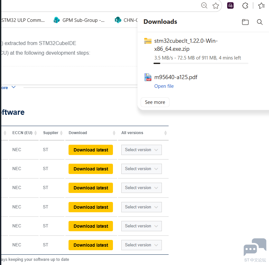Screen dimensions: 269x265
Task: Click the Supplier column header
Action: pos(51,133)
